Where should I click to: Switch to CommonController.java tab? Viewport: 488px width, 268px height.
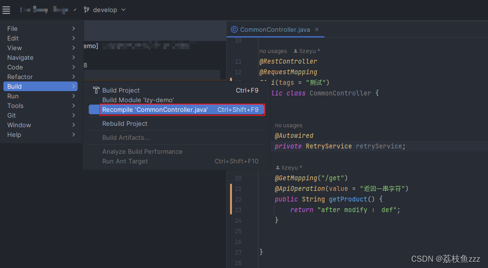click(275, 29)
